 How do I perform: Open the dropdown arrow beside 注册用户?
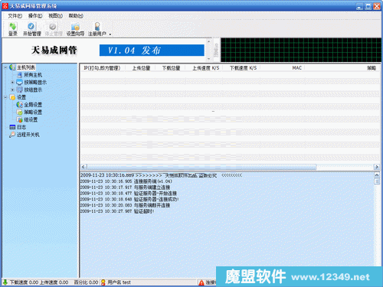110,34
